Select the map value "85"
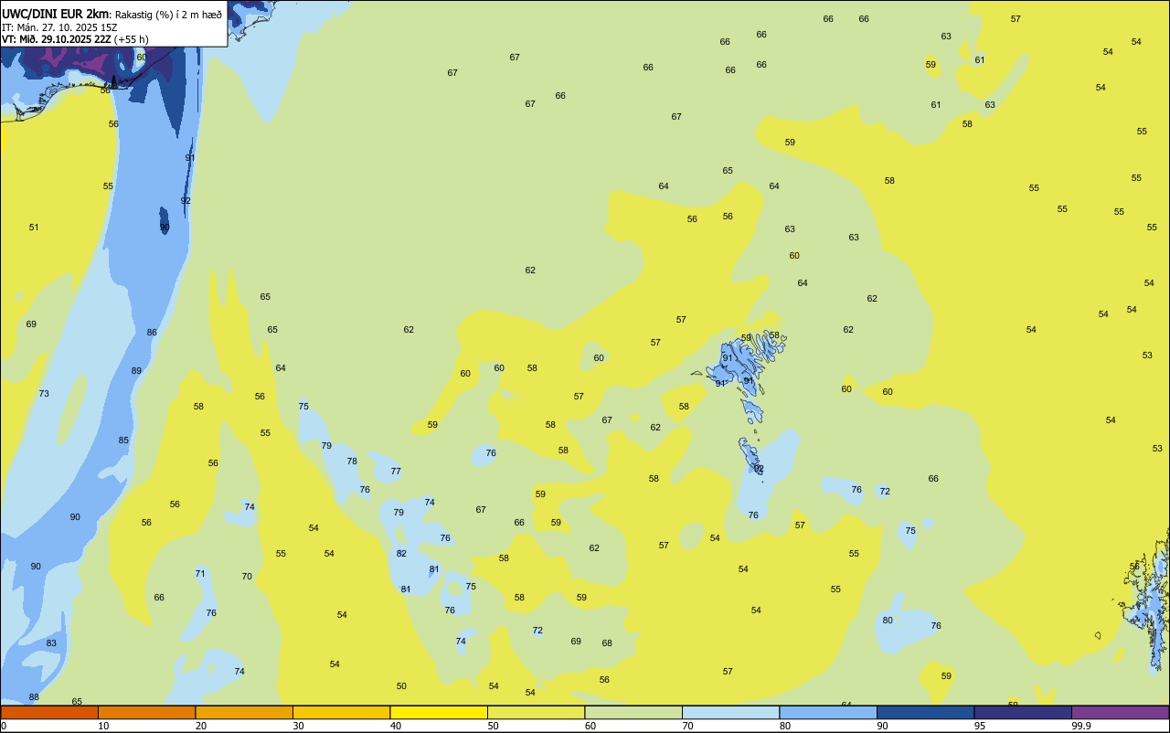The image size is (1170, 733). point(123,441)
